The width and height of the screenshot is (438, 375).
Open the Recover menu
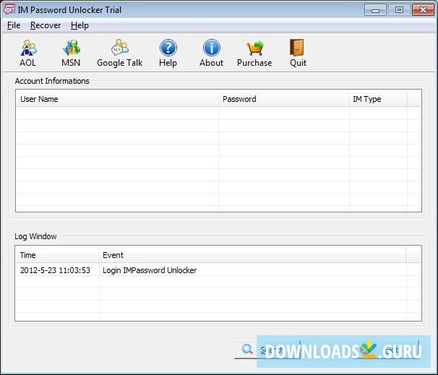coord(46,25)
